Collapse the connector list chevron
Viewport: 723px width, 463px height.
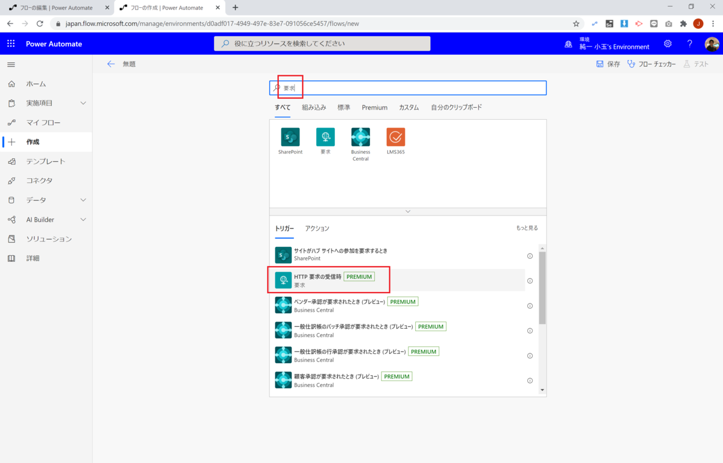coord(408,211)
